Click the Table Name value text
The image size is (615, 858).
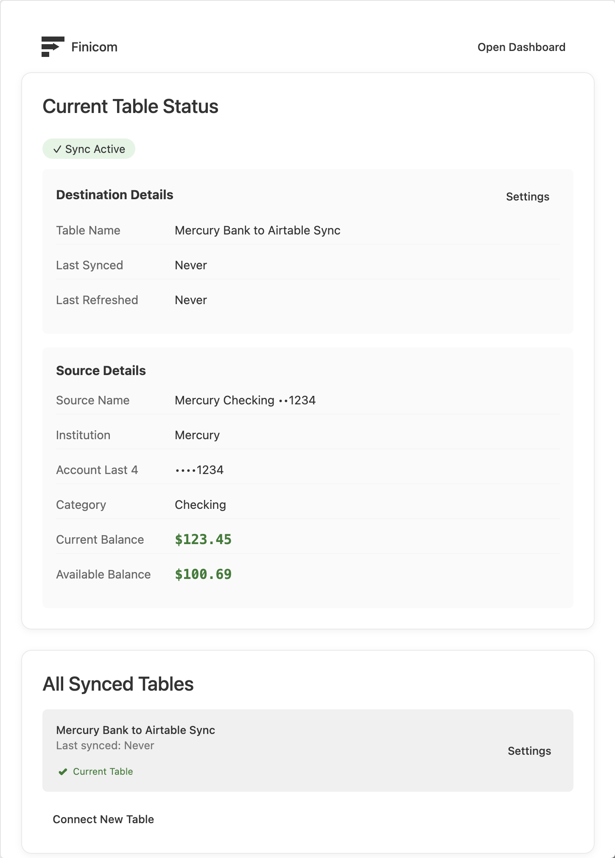(257, 230)
